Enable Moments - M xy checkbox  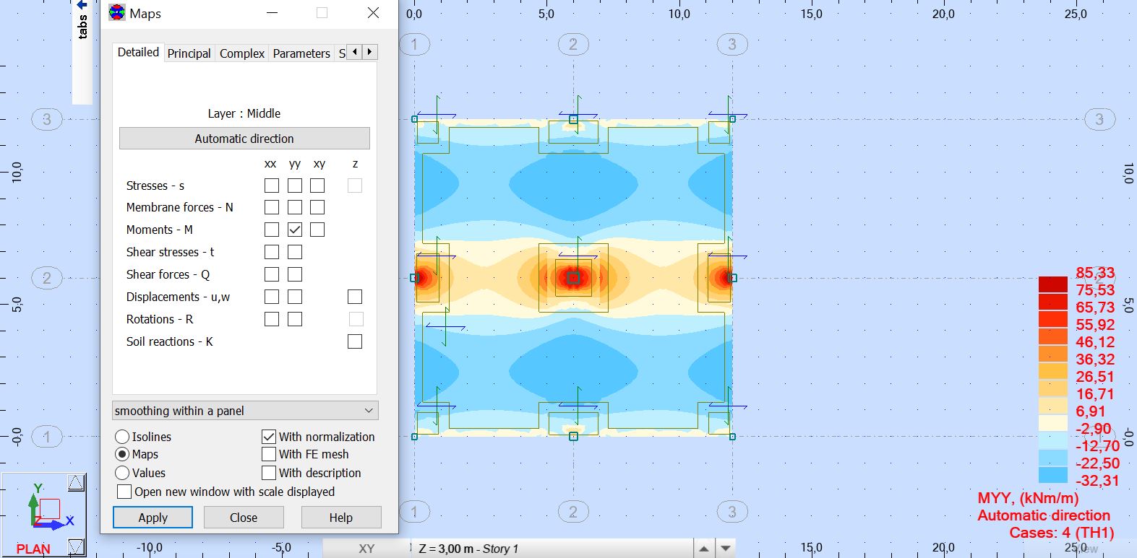tap(317, 230)
